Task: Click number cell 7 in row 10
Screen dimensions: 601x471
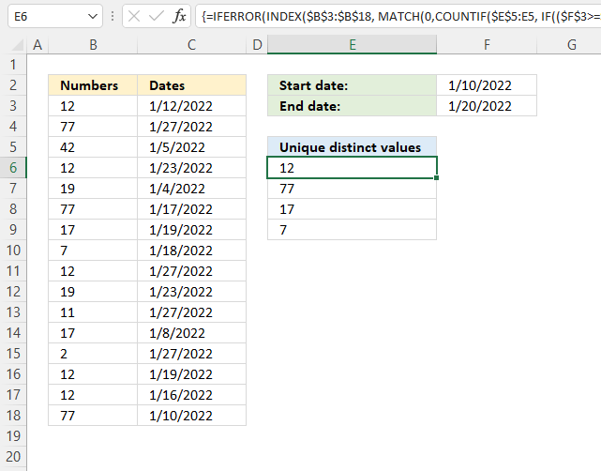Action: 93,251
